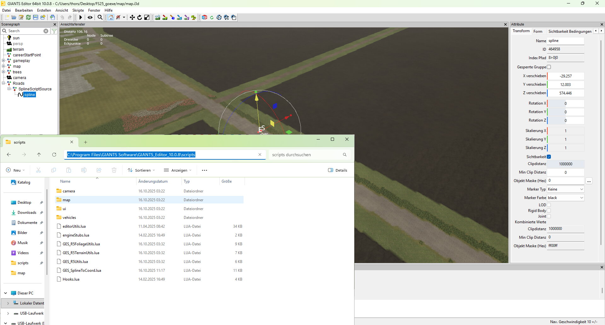This screenshot has width=605, height=325.
Task: Switch to the Form tab
Action: coord(538,31)
